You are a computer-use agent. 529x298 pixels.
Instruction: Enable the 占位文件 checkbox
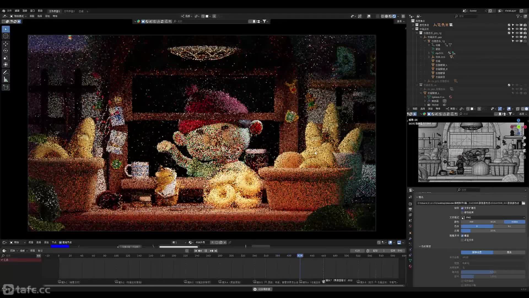click(x=462, y=240)
